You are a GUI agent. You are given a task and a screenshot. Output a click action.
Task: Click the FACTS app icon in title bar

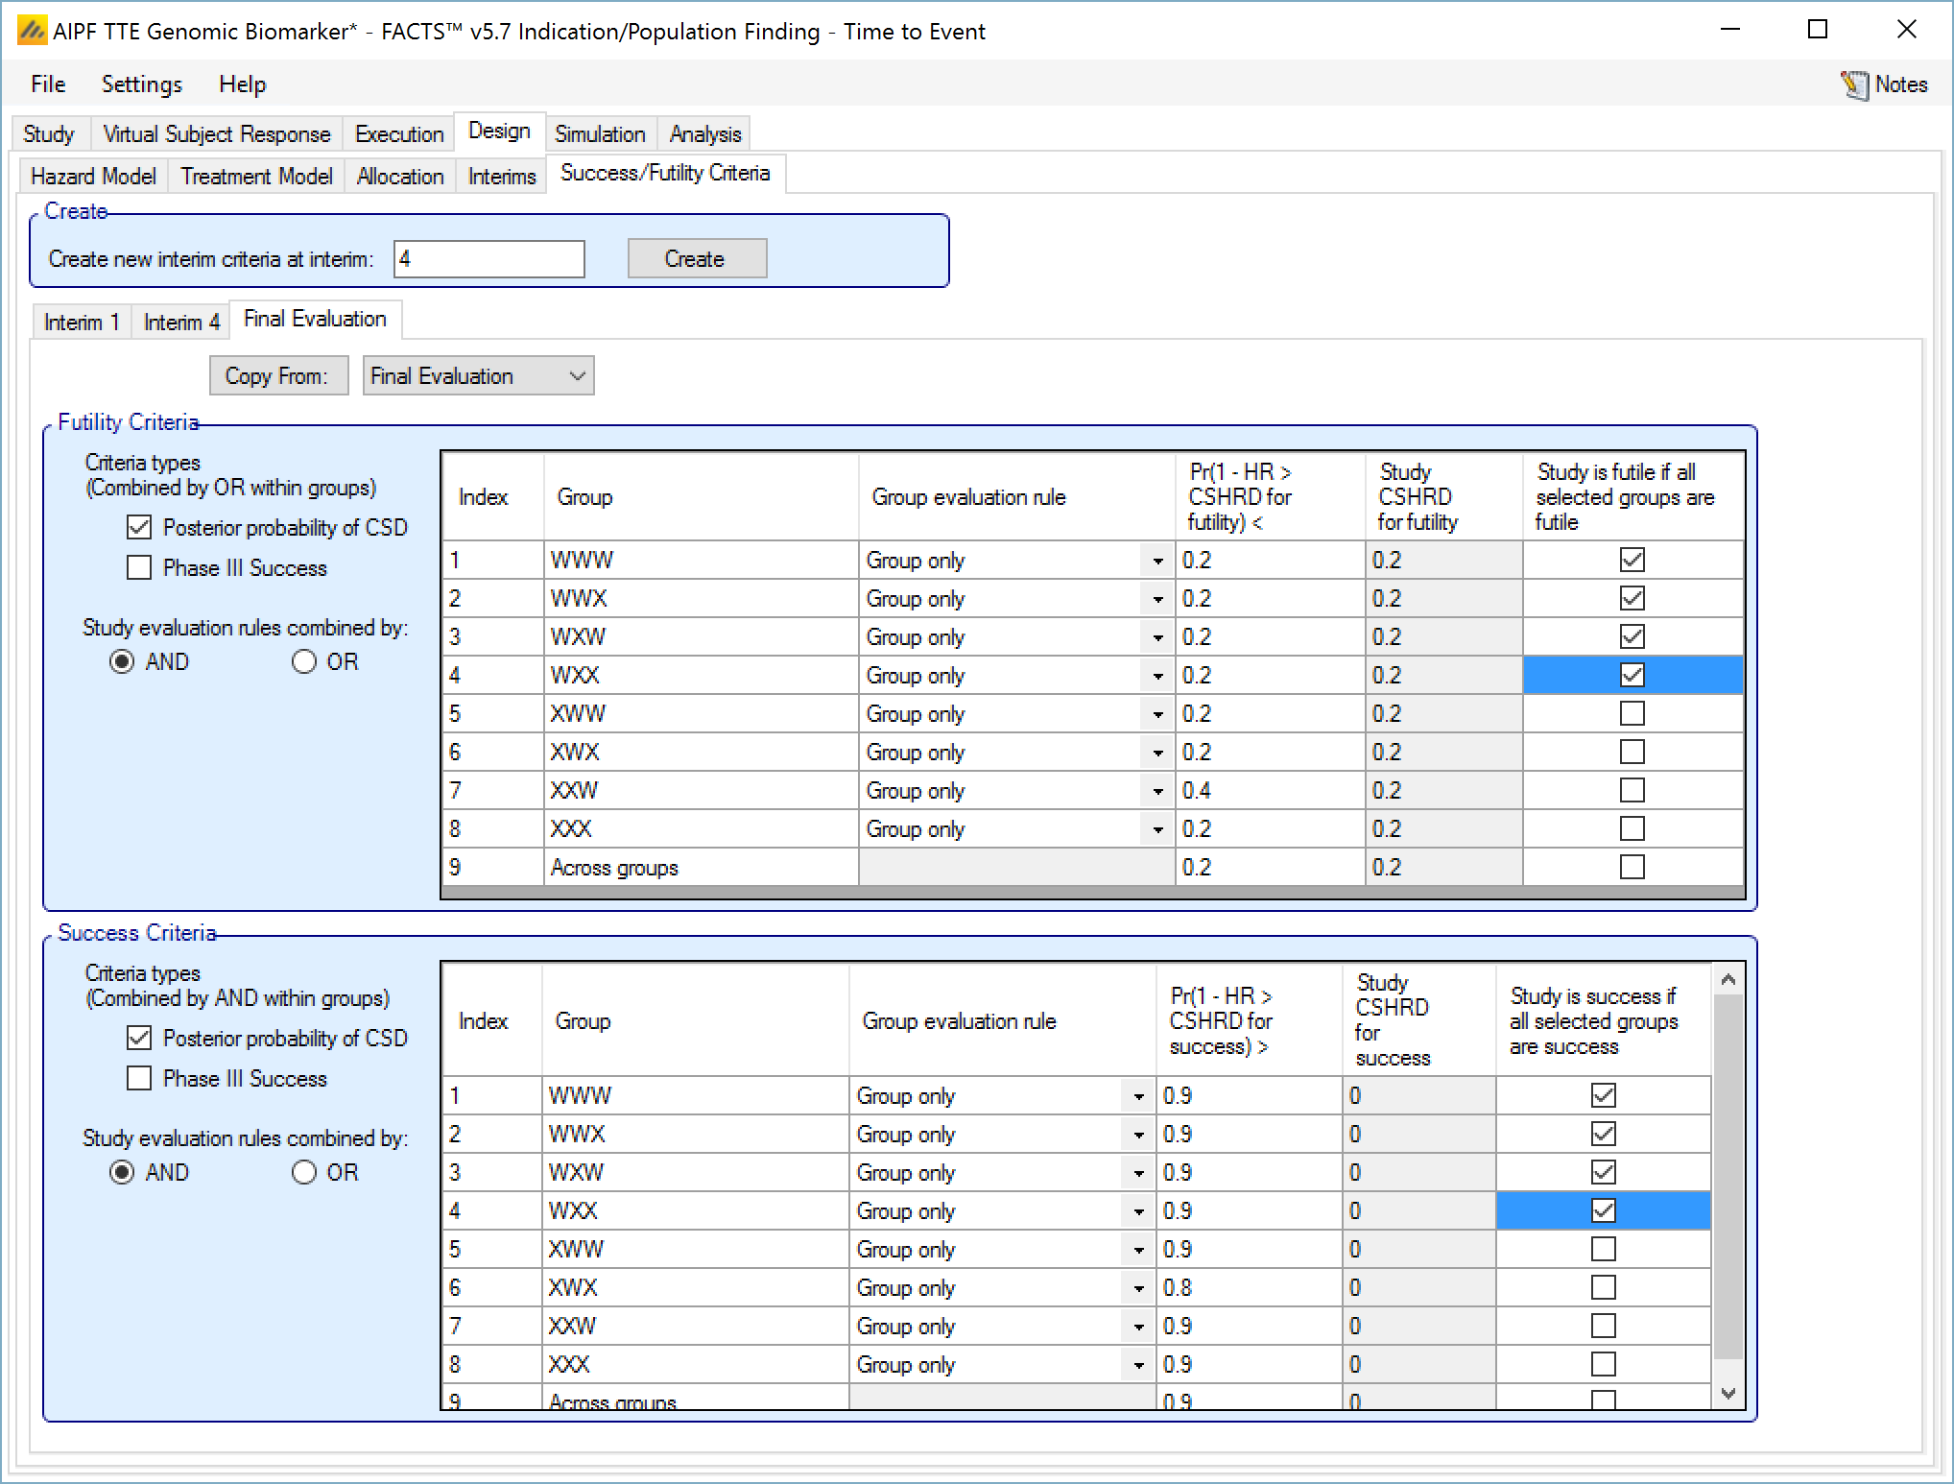click(x=32, y=32)
